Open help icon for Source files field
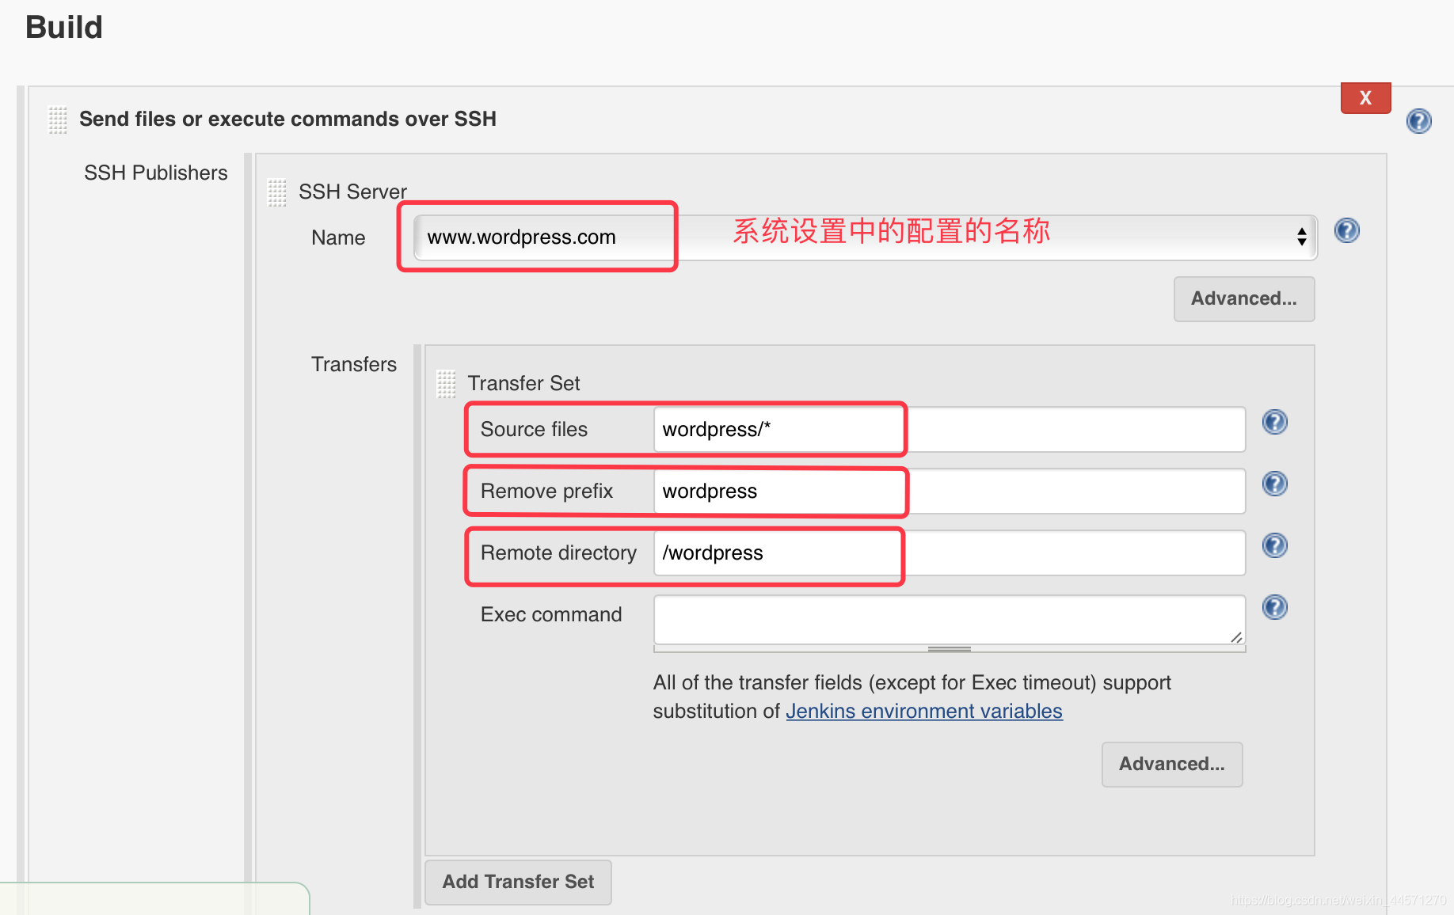 point(1274,422)
